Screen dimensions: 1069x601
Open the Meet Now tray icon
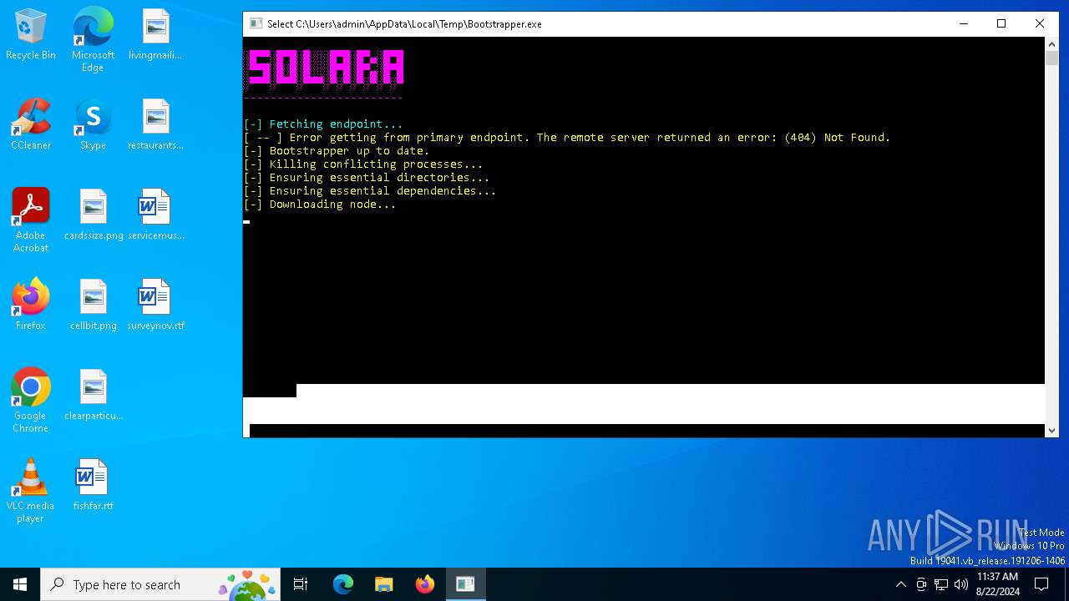pos(921,584)
